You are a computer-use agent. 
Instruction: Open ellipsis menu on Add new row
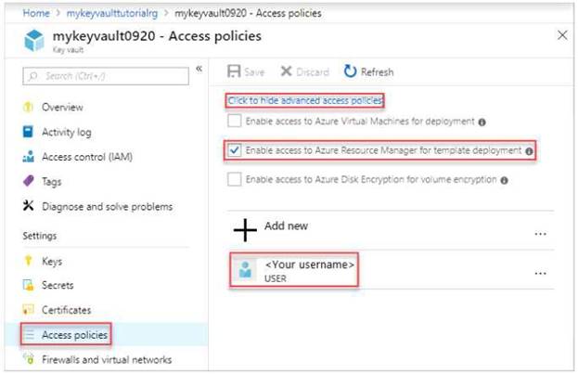[x=540, y=234]
